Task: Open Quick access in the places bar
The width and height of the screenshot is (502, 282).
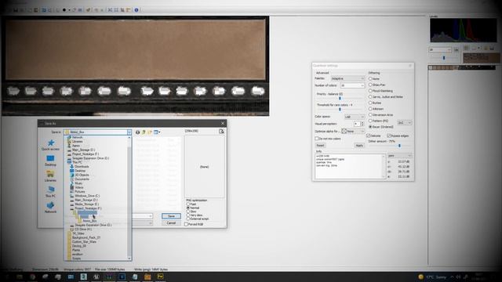Action: [x=50, y=145]
